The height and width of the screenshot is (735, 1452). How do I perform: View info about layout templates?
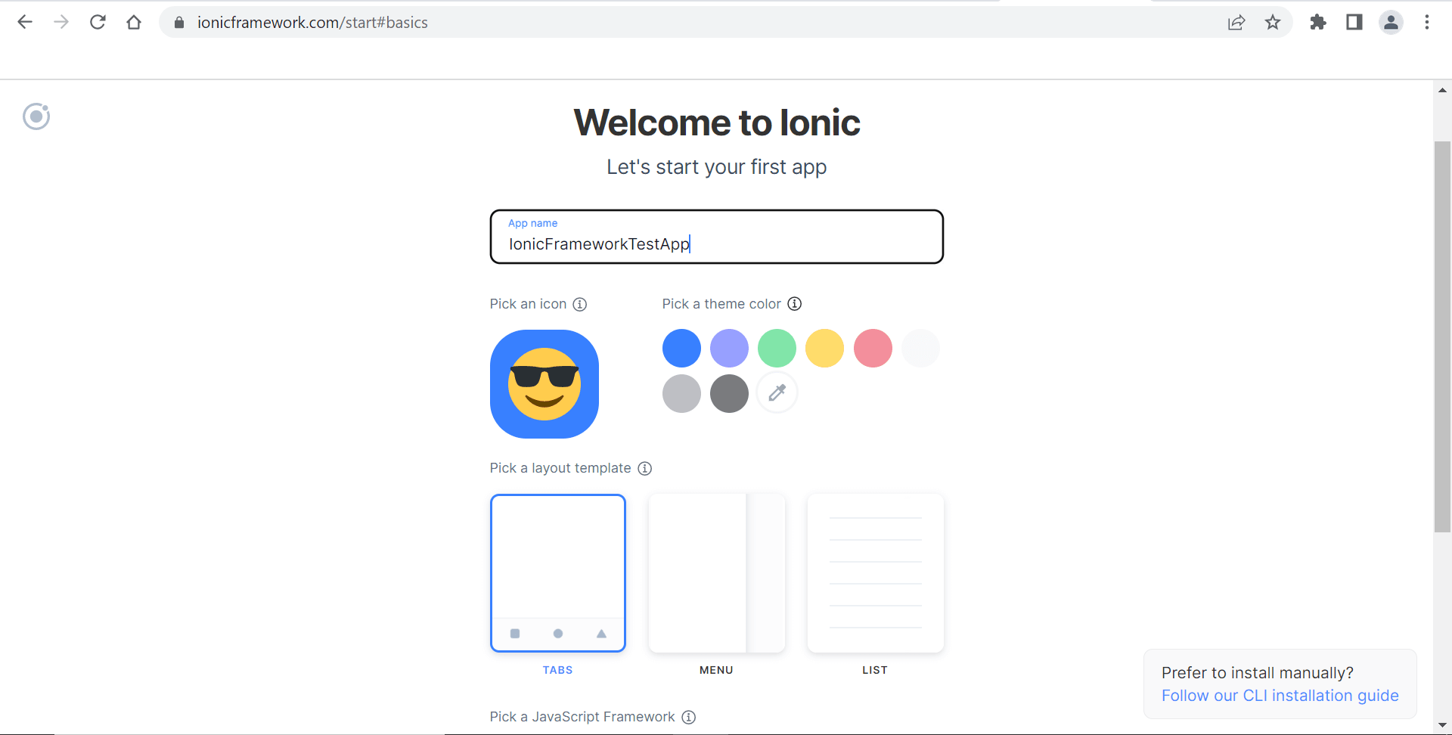[645, 468]
